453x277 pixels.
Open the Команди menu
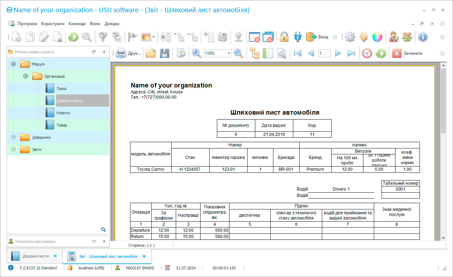(77, 24)
